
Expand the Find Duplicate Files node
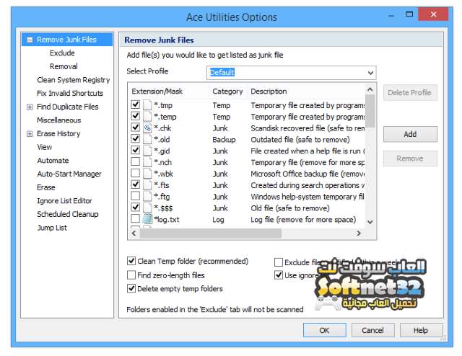click(x=30, y=107)
